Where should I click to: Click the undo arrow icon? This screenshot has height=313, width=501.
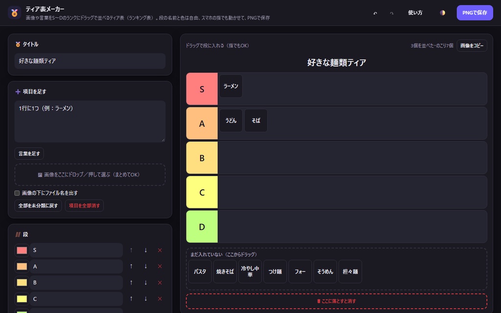(375, 13)
